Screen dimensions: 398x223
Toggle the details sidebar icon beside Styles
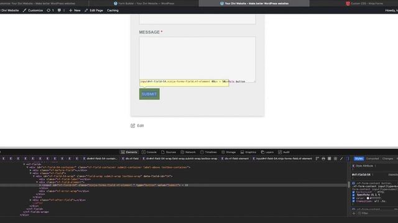point(348,159)
